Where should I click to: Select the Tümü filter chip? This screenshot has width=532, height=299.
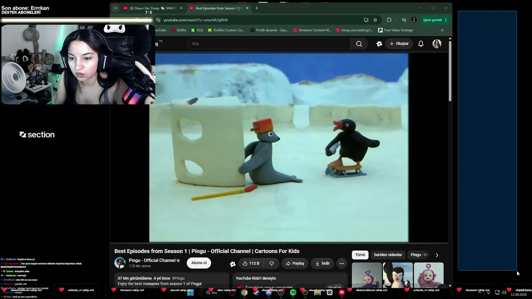click(x=360, y=255)
